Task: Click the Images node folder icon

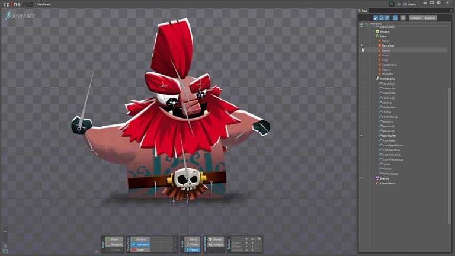Action: [377, 31]
